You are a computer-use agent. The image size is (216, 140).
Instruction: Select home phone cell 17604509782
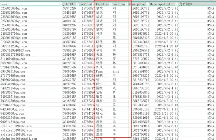coord(140,84)
